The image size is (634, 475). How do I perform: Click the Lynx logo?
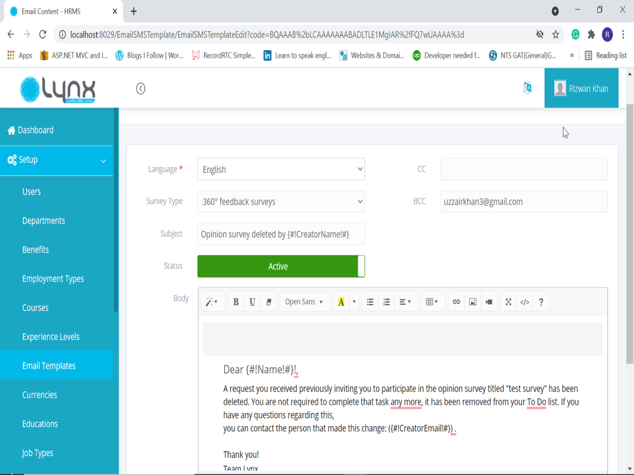58,90
